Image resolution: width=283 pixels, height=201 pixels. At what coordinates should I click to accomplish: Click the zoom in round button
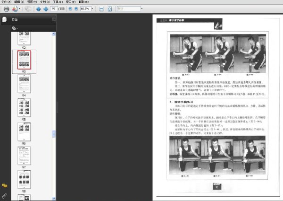76,9
